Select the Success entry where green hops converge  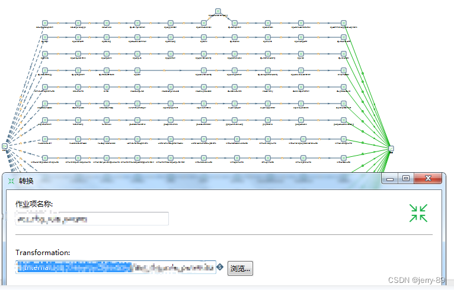[x=391, y=149]
